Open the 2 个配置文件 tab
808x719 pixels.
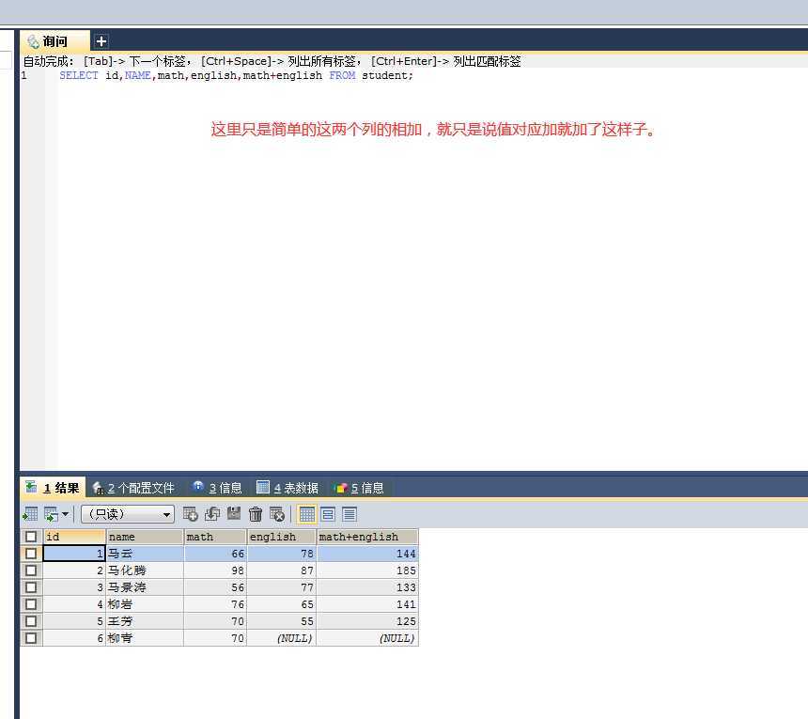coord(133,488)
